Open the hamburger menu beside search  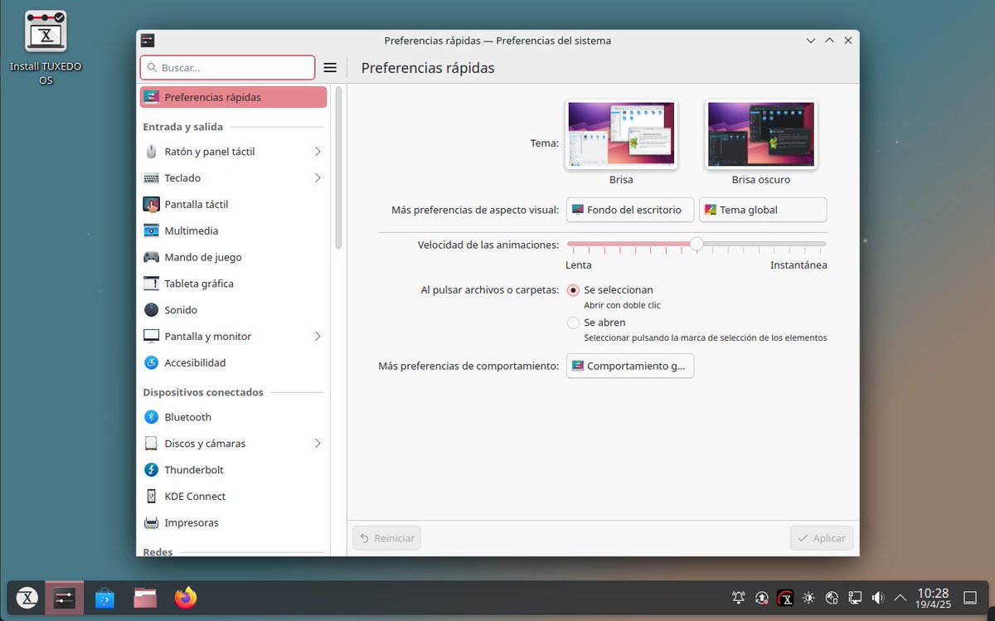(x=330, y=67)
